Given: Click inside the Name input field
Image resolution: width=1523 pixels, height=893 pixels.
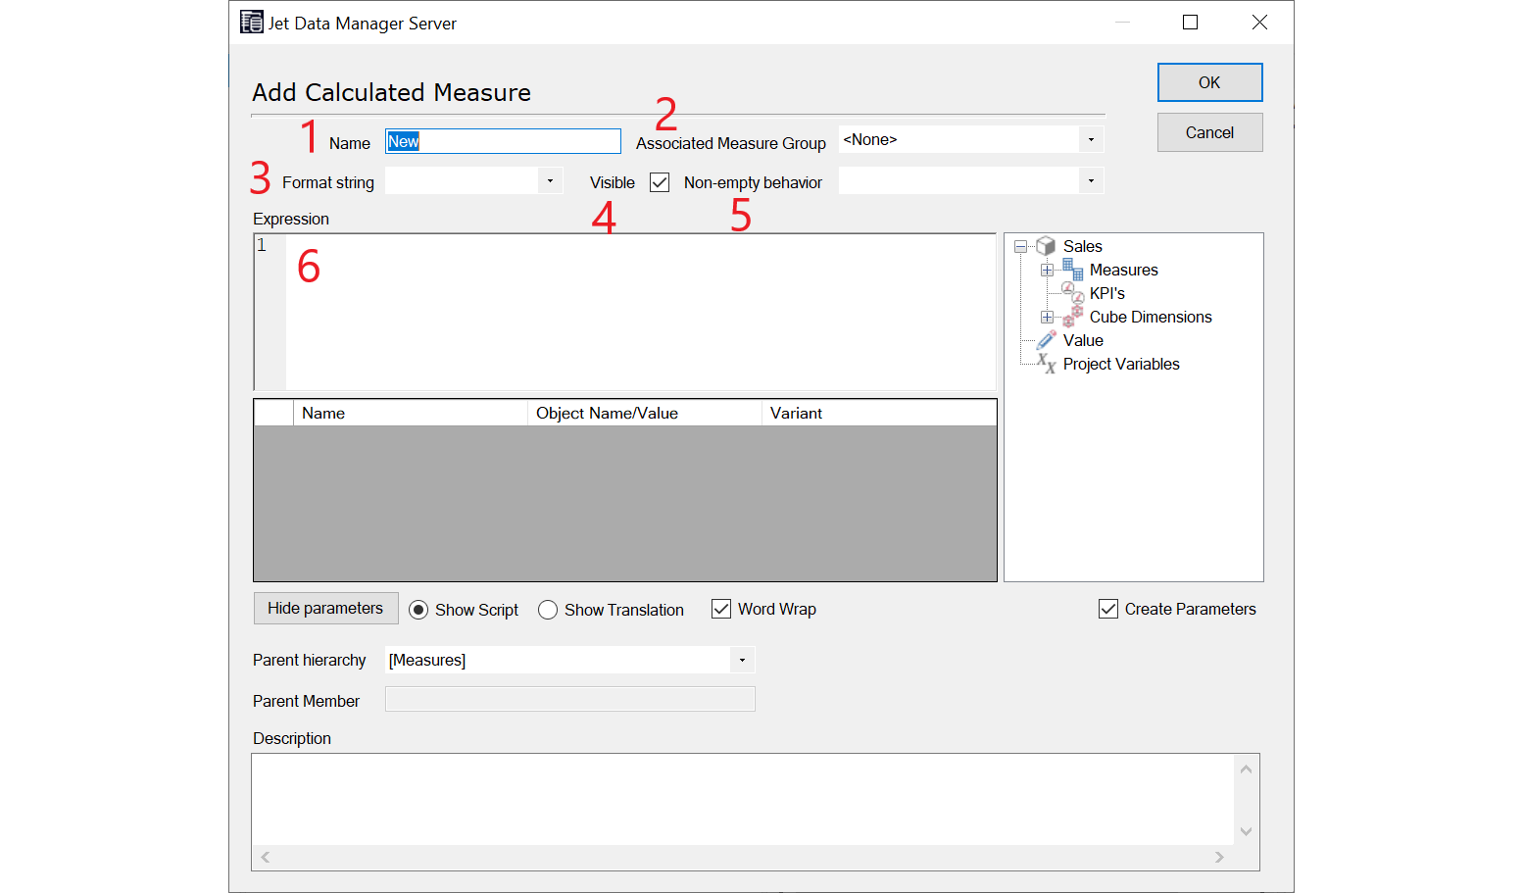Looking at the screenshot, I should coord(502,140).
